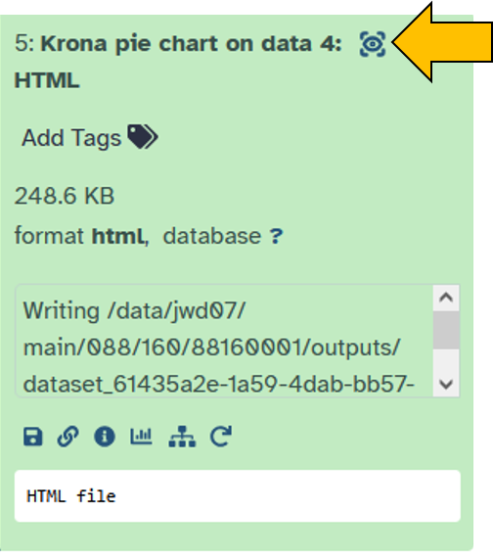
Task: Click the Add Tags label
Action: [x=71, y=138]
